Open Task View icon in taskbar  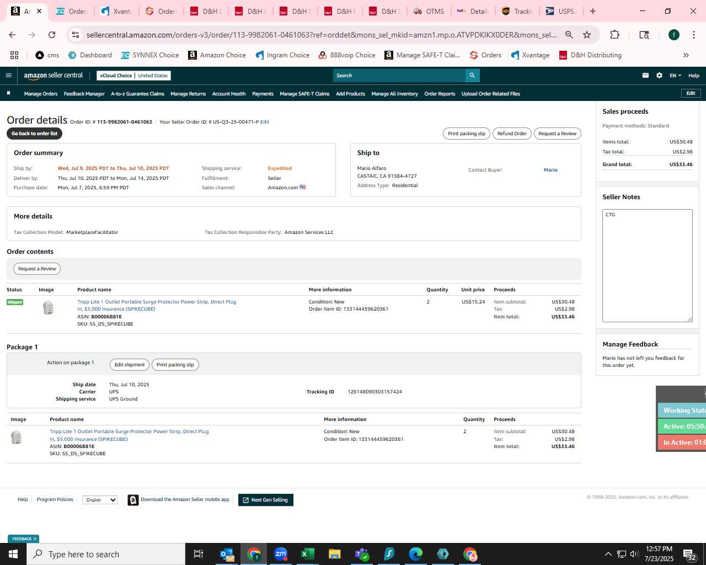(x=199, y=554)
